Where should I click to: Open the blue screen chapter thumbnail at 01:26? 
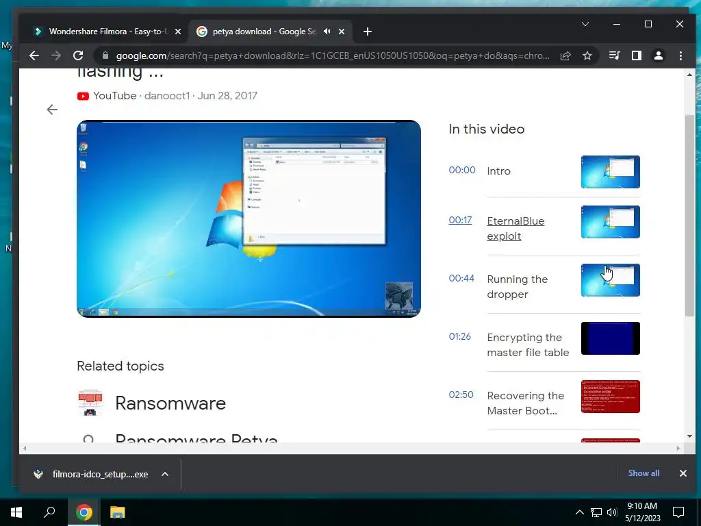[x=610, y=338]
